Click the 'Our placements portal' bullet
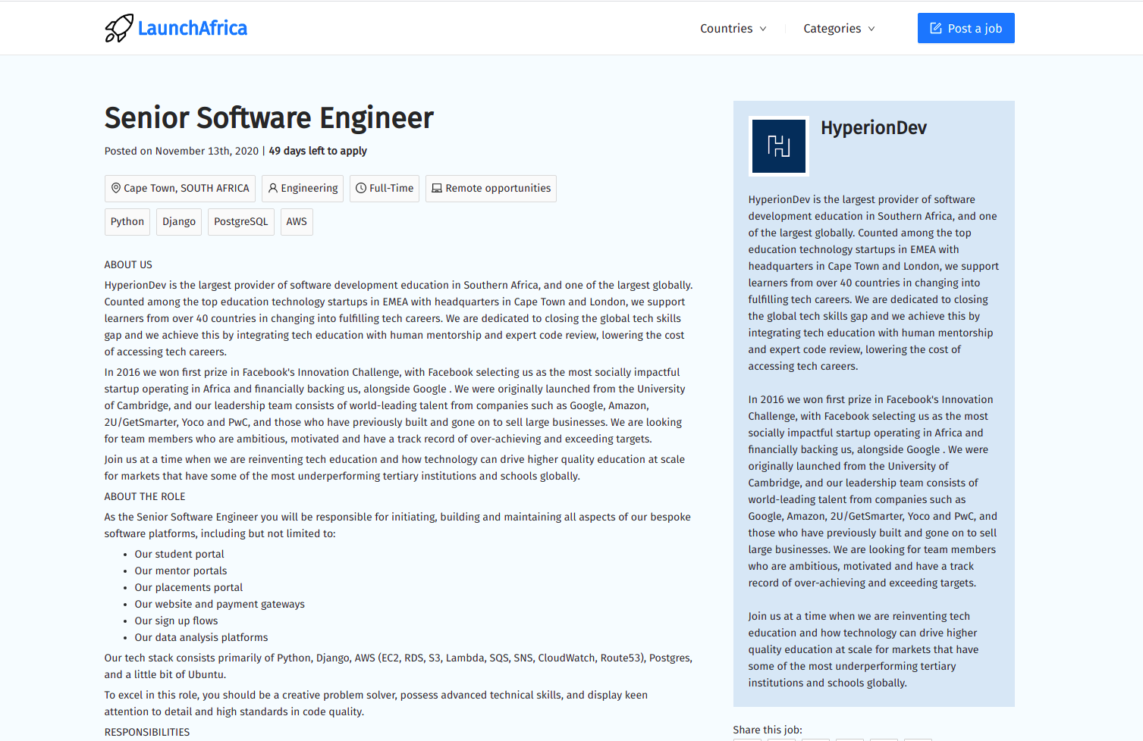The width and height of the screenshot is (1143, 741). [189, 587]
